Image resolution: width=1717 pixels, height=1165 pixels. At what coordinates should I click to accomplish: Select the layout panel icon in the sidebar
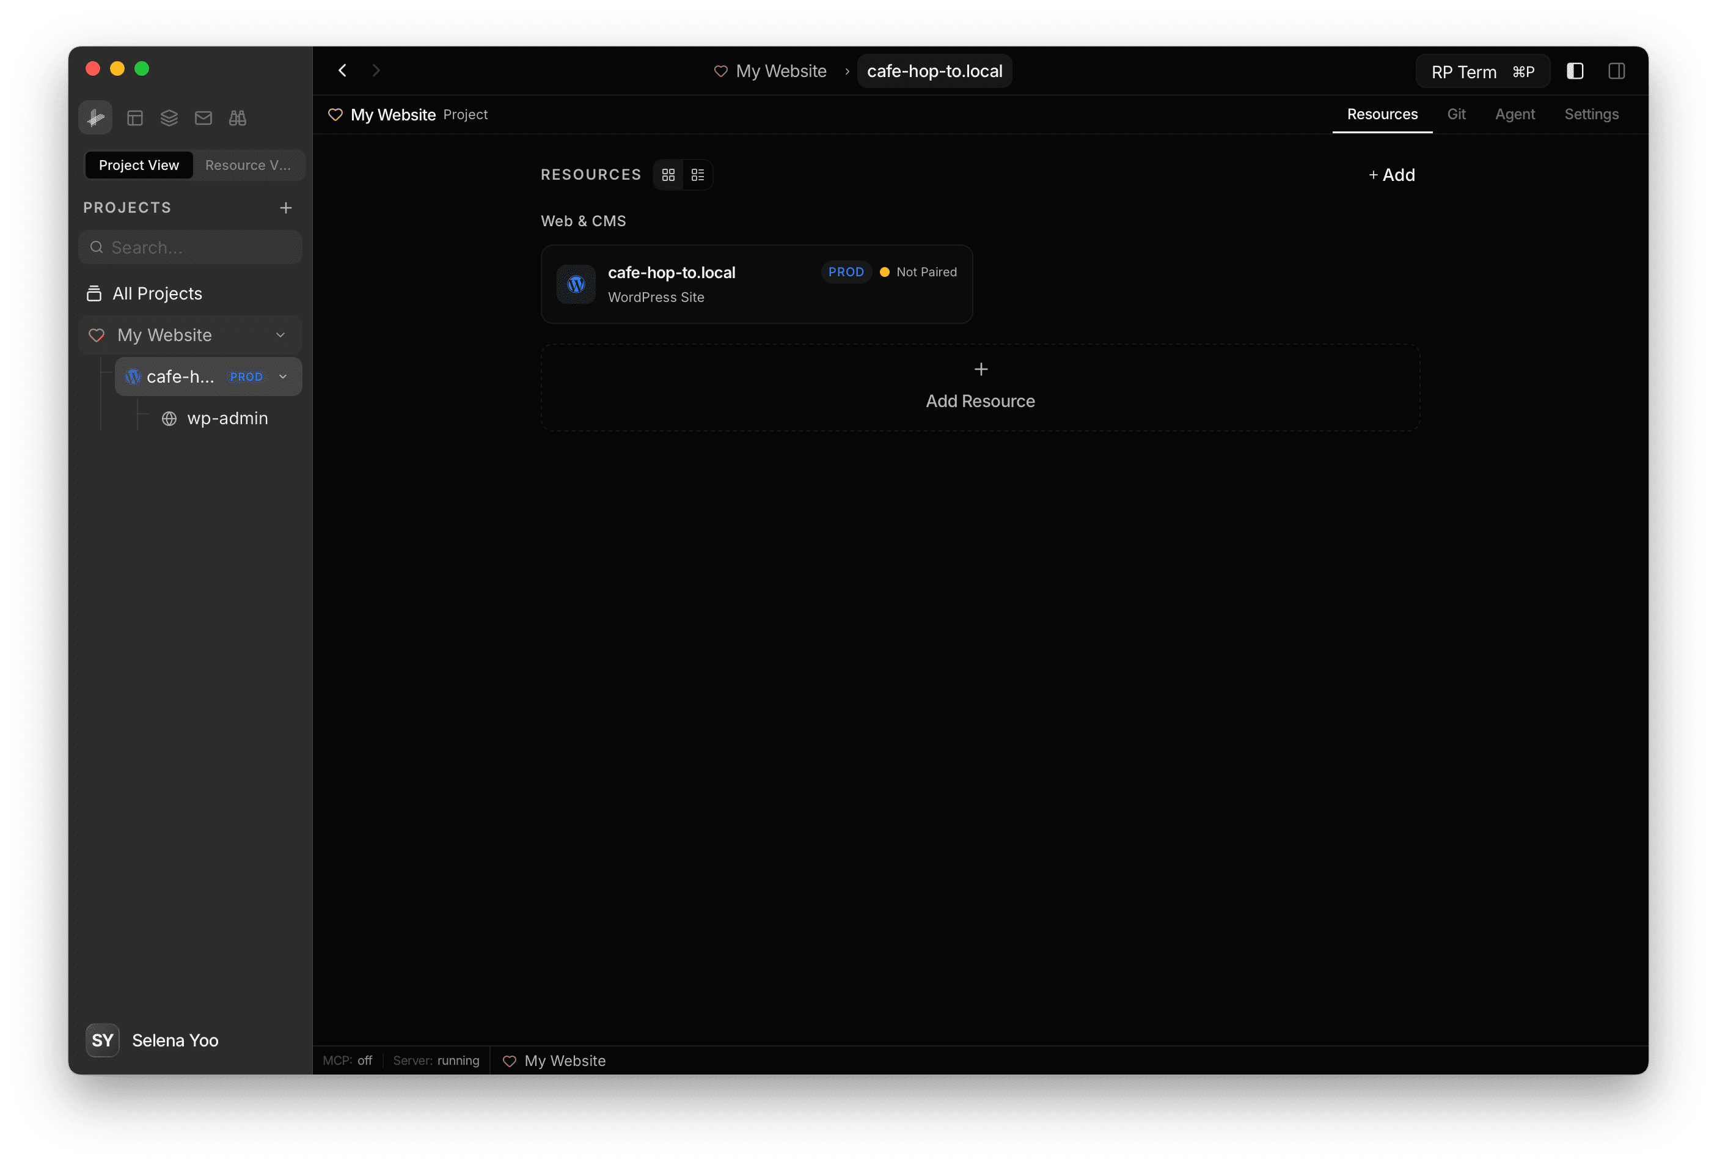pyautogui.click(x=135, y=117)
